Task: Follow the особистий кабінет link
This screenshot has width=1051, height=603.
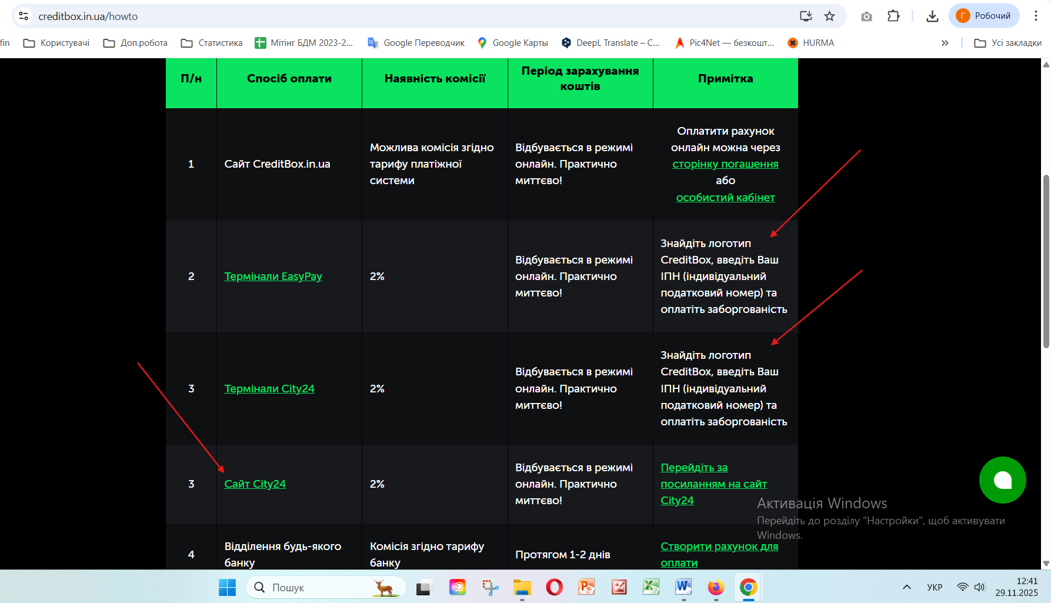Action: tap(725, 198)
